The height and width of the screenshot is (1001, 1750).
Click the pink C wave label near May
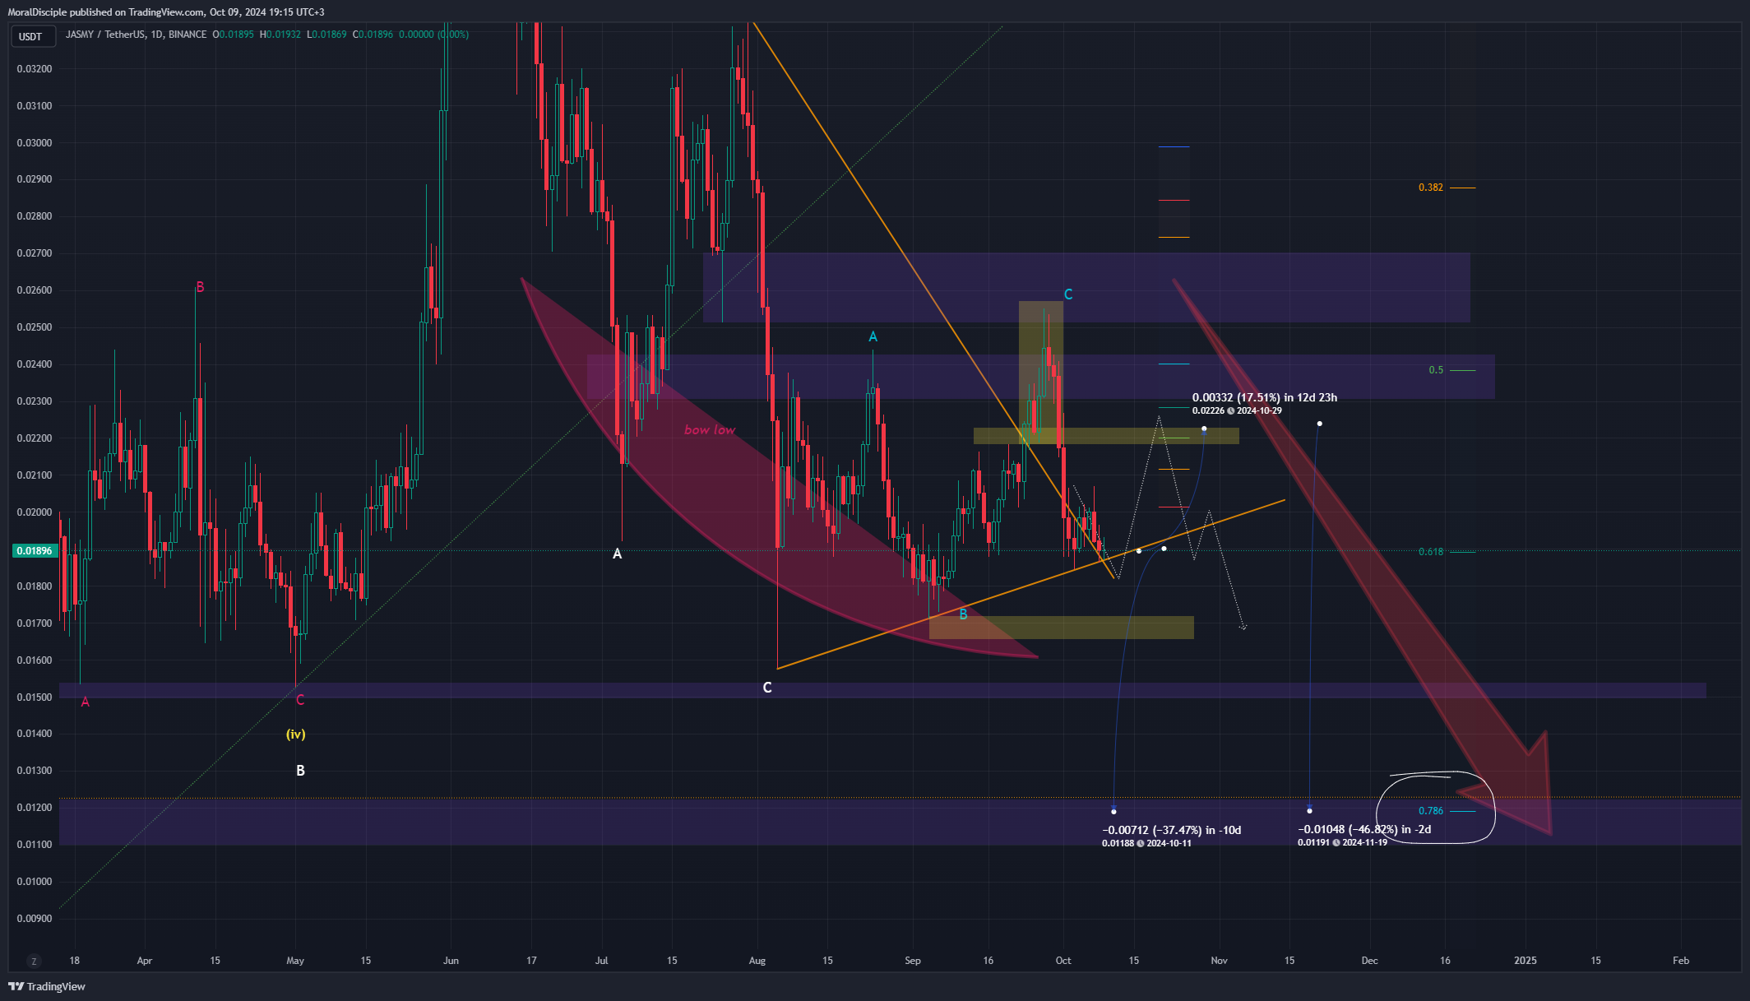300,700
